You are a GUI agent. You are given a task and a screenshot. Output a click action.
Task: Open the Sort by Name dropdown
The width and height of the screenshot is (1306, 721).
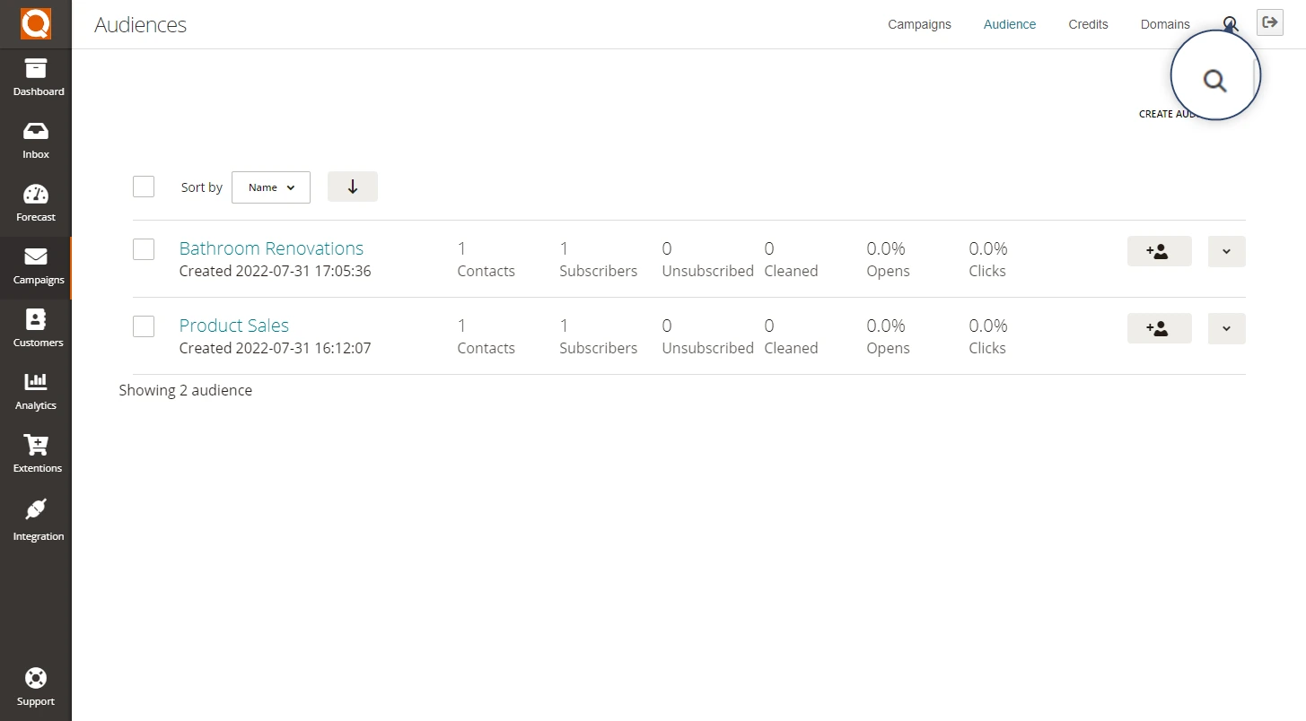271,187
